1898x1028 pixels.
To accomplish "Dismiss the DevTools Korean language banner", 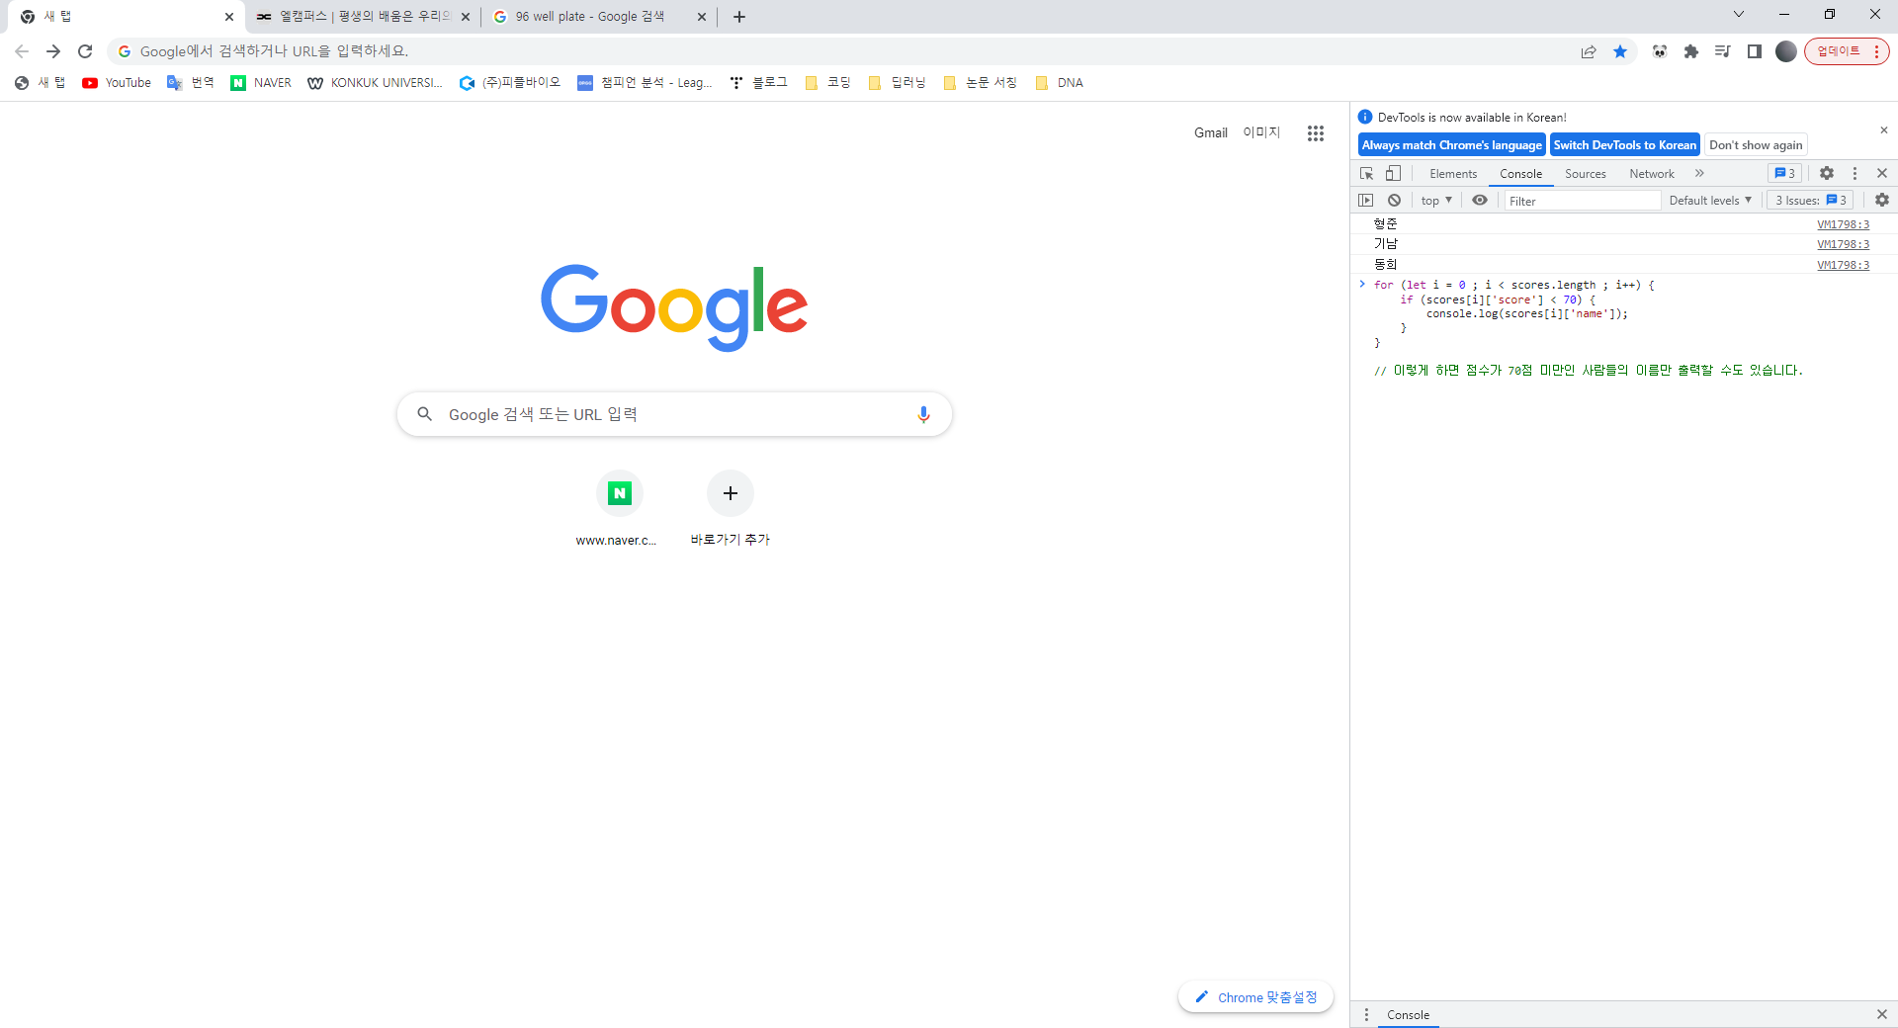I will [1884, 130].
